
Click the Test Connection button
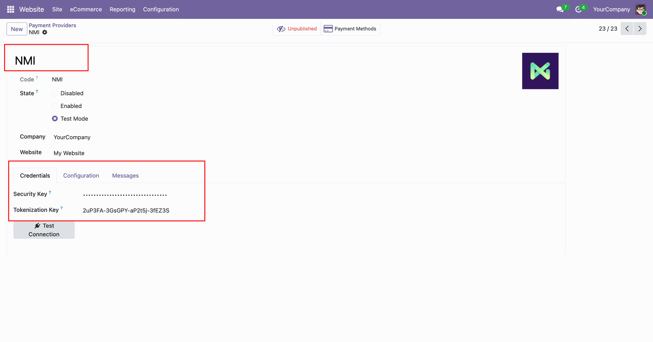[x=44, y=230]
